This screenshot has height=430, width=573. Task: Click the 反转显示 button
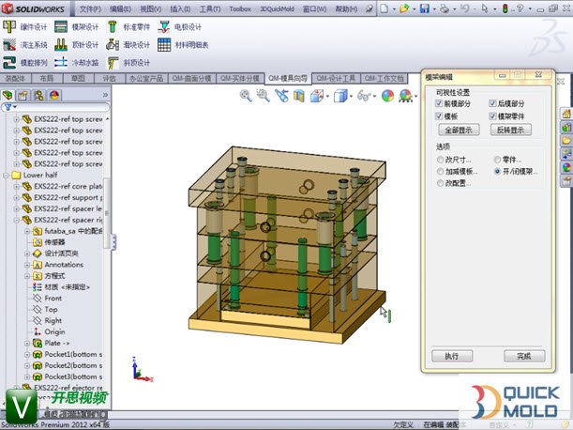click(510, 130)
